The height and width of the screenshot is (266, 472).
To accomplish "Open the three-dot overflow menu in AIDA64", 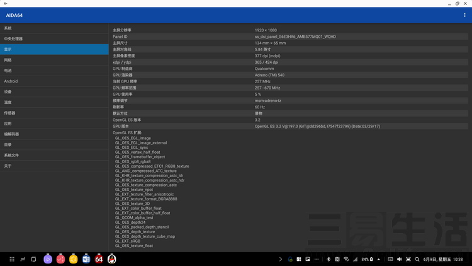I will point(464,15).
